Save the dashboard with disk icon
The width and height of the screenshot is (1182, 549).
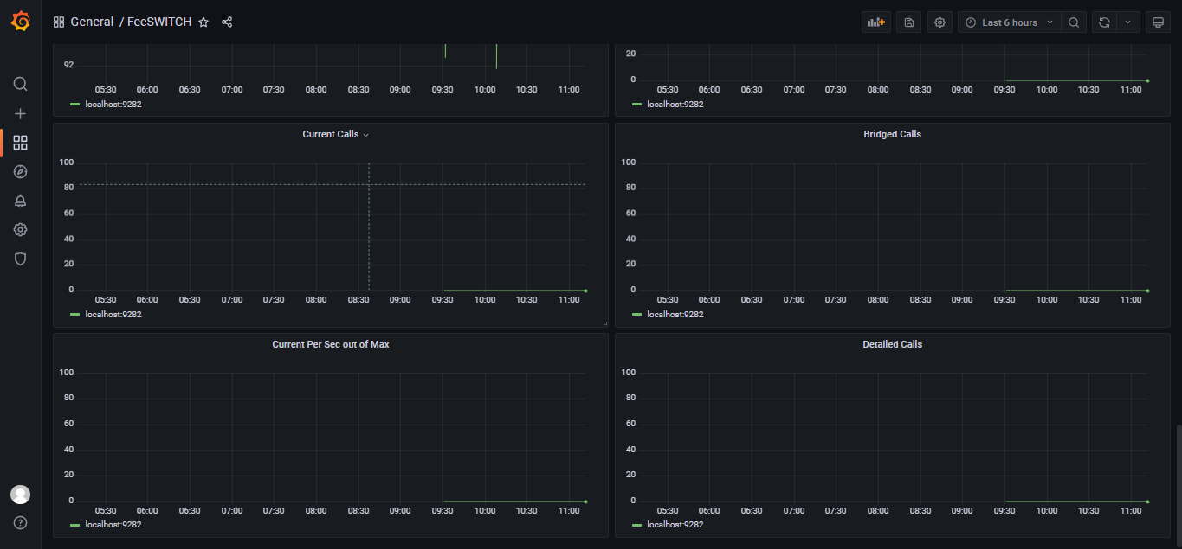(908, 22)
